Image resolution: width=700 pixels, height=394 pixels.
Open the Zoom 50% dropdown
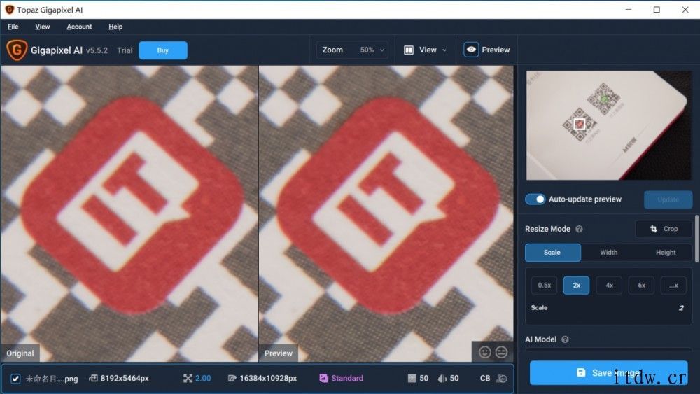coord(352,50)
